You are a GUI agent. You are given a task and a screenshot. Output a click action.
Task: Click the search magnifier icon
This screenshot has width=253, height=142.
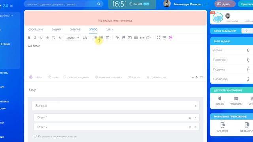(99, 4)
